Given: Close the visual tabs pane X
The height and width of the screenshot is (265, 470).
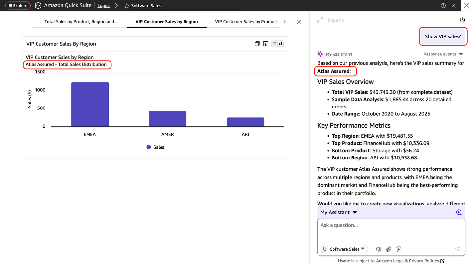Looking at the screenshot, I should point(299,22).
